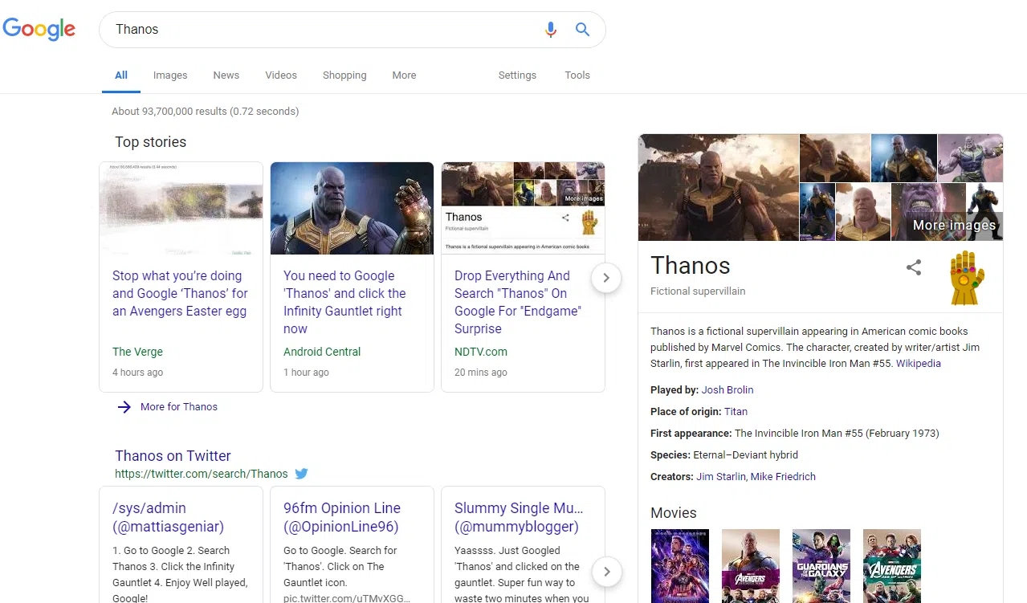Select the Guardians of the Galaxy poster
The image size is (1027, 603).
pyautogui.click(x=821, y=565)
